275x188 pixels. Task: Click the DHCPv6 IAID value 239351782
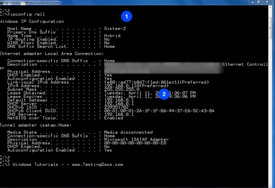(x=116, y=107)
